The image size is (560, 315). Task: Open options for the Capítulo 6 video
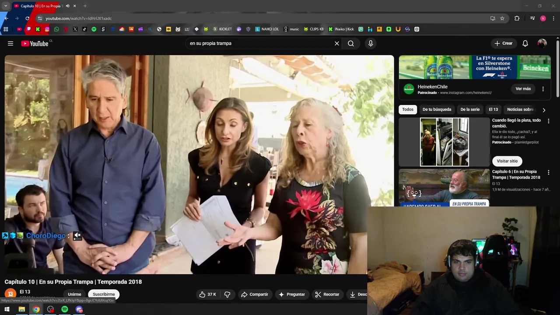pyautogui.click(x=549, y=173)
